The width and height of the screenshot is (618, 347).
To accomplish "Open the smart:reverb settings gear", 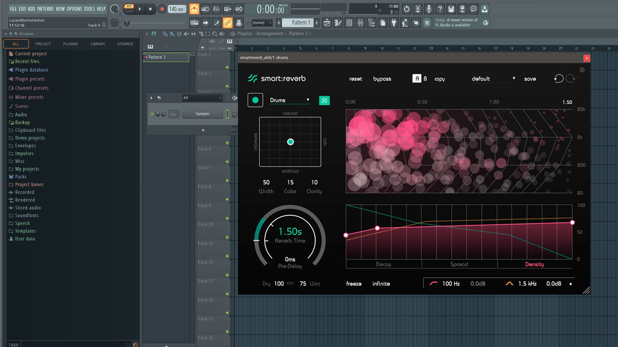I will 582,70.
